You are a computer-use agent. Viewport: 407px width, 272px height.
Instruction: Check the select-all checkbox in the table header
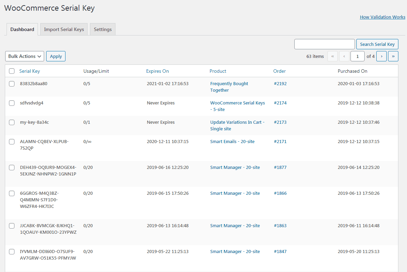pos(12,71)
